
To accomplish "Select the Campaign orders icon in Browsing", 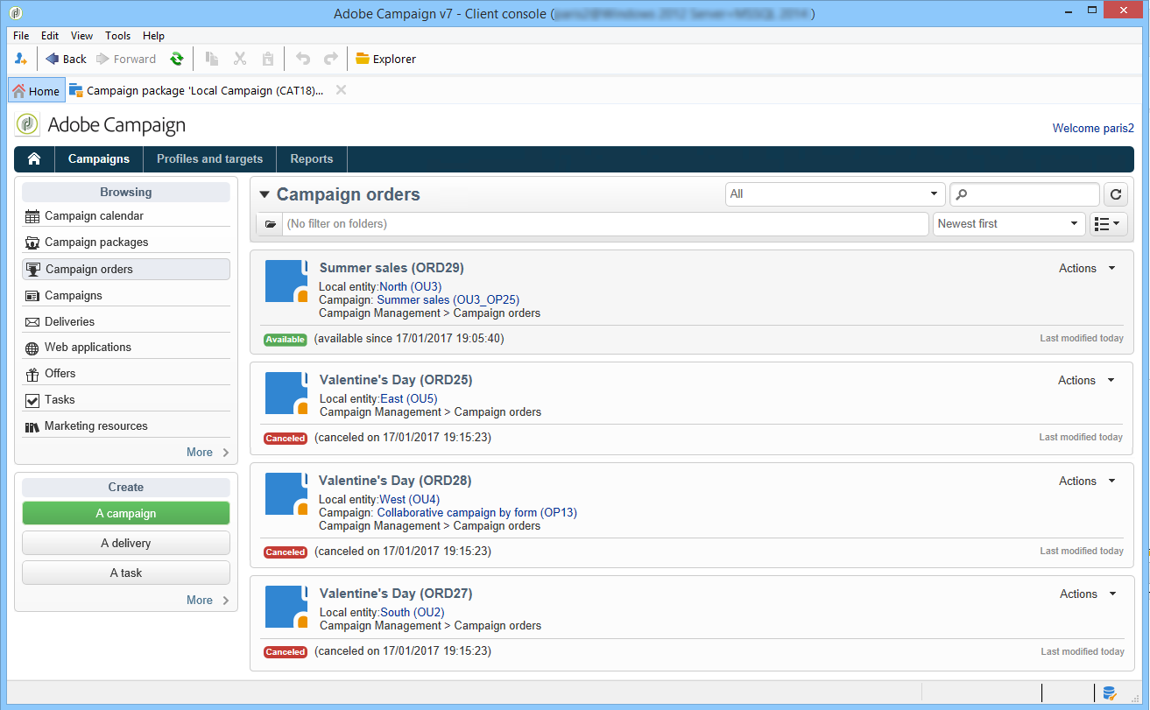I will (x=34, y=269).
